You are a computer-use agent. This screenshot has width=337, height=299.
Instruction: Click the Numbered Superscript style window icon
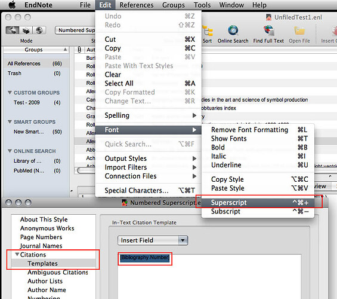pos(125,203)
